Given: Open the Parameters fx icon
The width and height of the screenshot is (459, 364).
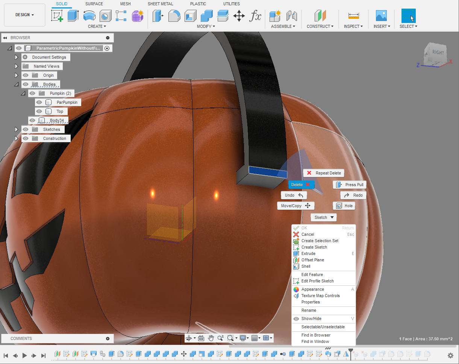Looking at the screenshot, I should point(255,16).
